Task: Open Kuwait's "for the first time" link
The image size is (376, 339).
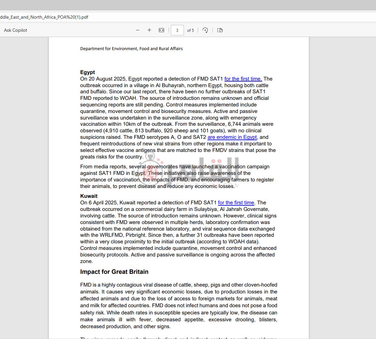Action: coord(236,202)
